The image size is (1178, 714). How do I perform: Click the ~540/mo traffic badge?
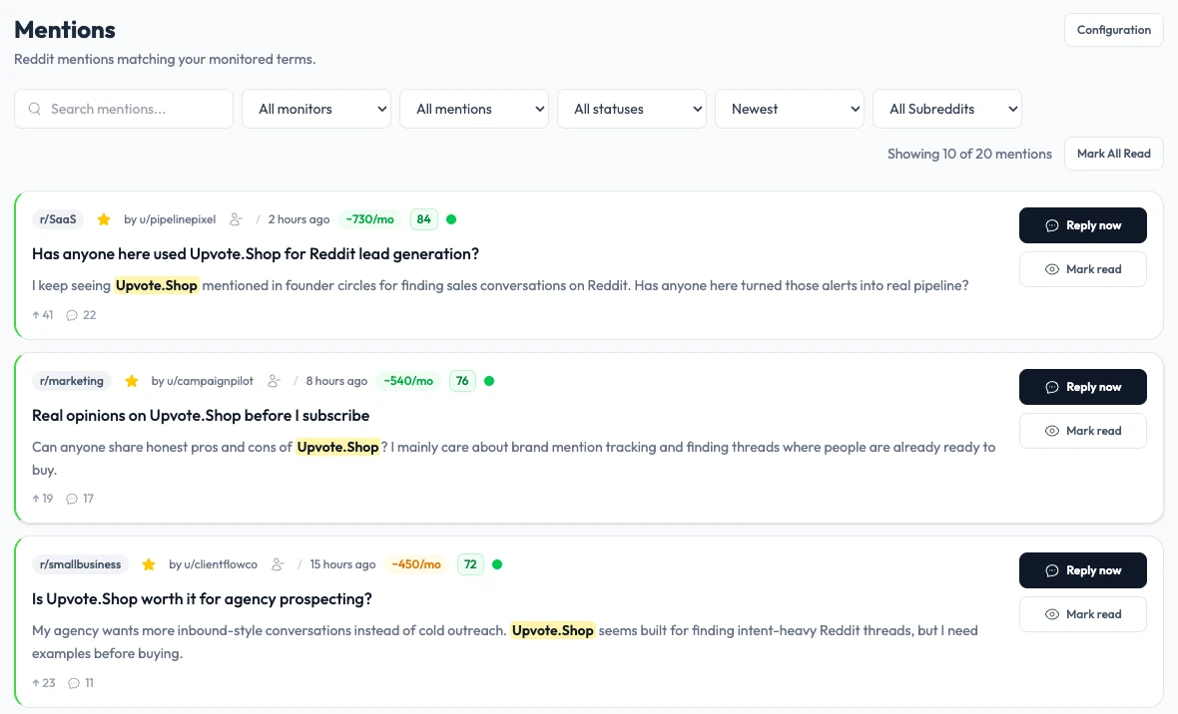[x=408, y=381]
